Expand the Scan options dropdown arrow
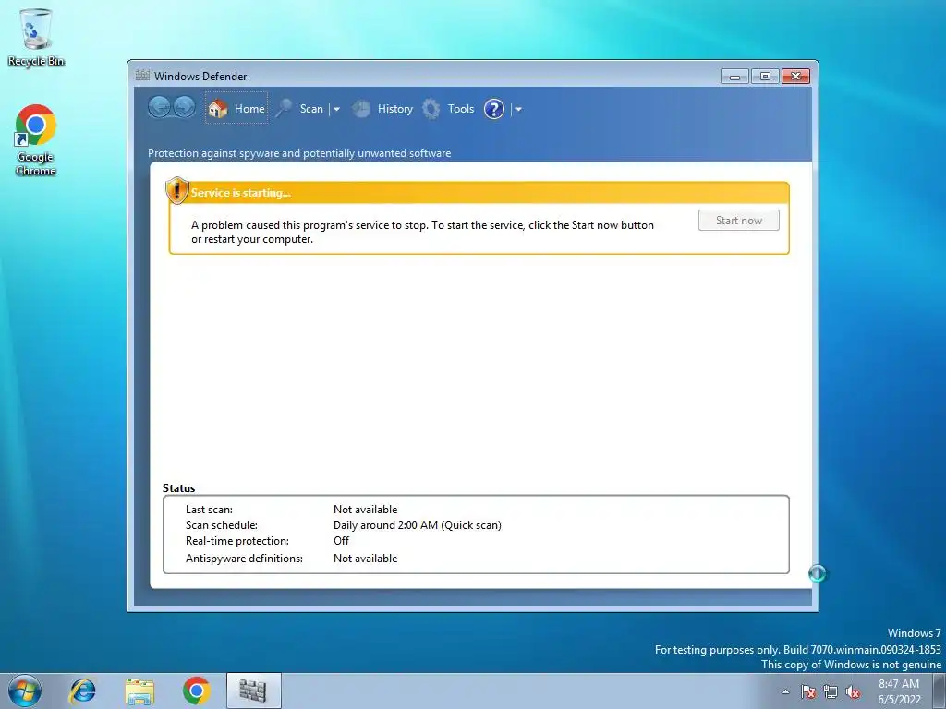The image size is (946, 709). pyautogui.click(x=336, y=109)
